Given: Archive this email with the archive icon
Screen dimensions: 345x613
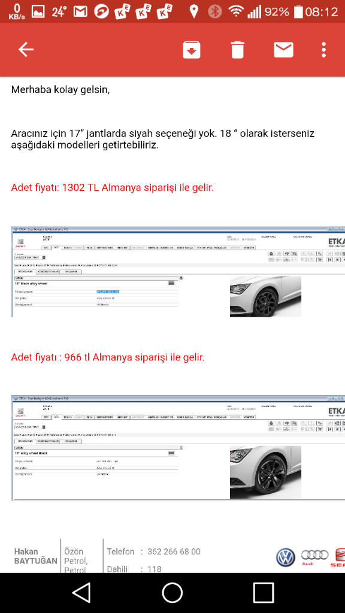Looking at the screenshot, I should 192,50.
